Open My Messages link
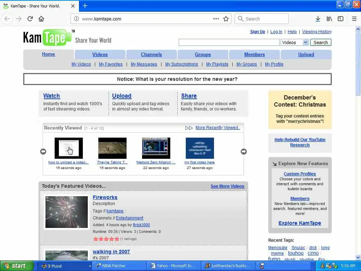 144,64
